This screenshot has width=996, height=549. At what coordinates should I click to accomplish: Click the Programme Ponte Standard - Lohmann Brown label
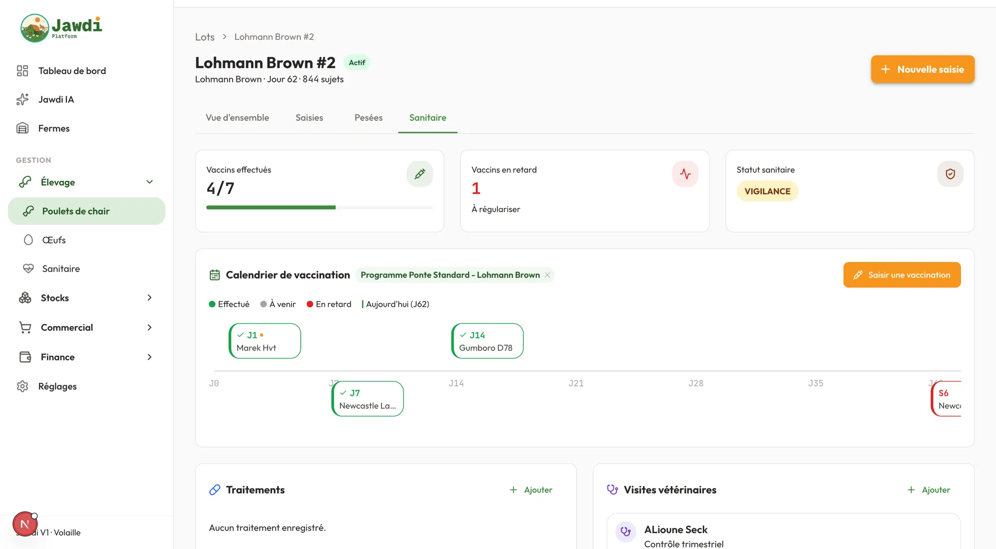coord(450,275)
